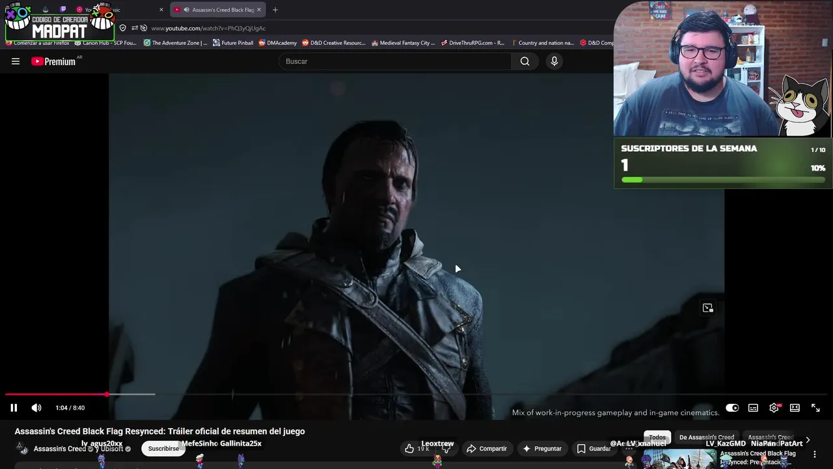Image resolution: width=833 pixels, height=469 pixels.
Task: Open the Assassin's Creed channel avatar
Action: click(22, 448)
